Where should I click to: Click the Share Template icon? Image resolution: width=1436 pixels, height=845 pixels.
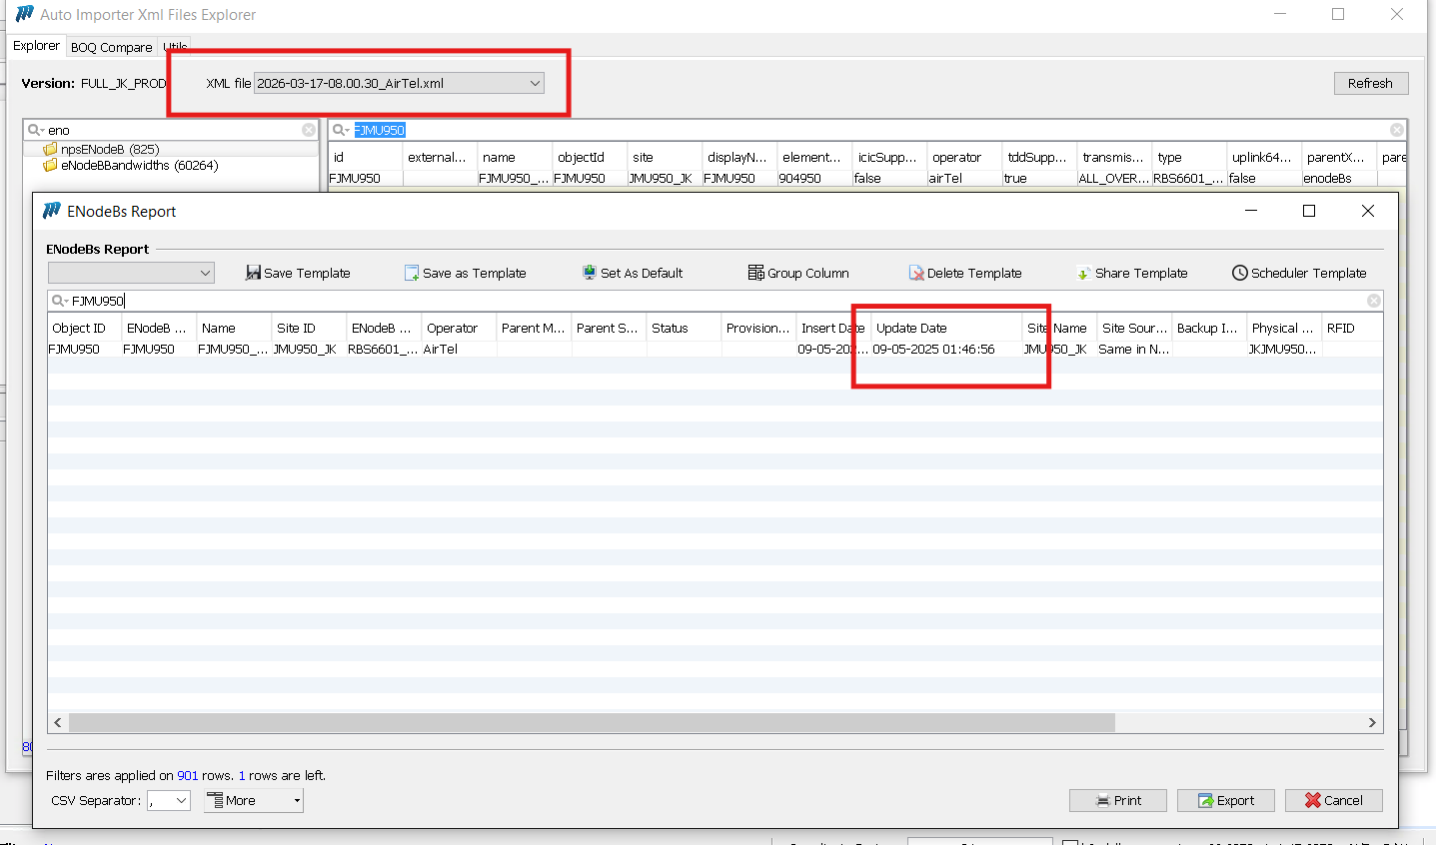point(1083,273)
